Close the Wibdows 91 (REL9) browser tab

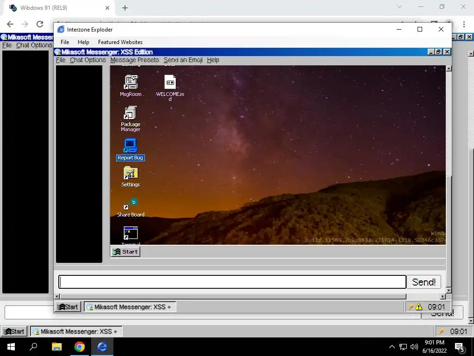[107, 8]
